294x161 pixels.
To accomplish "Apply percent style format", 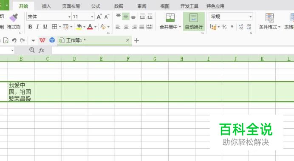I will [x=224, y=27].
